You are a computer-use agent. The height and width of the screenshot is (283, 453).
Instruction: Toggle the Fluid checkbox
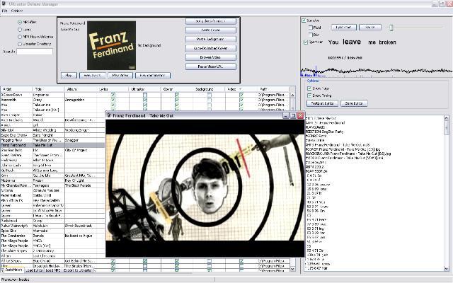(x=311, y=28)
